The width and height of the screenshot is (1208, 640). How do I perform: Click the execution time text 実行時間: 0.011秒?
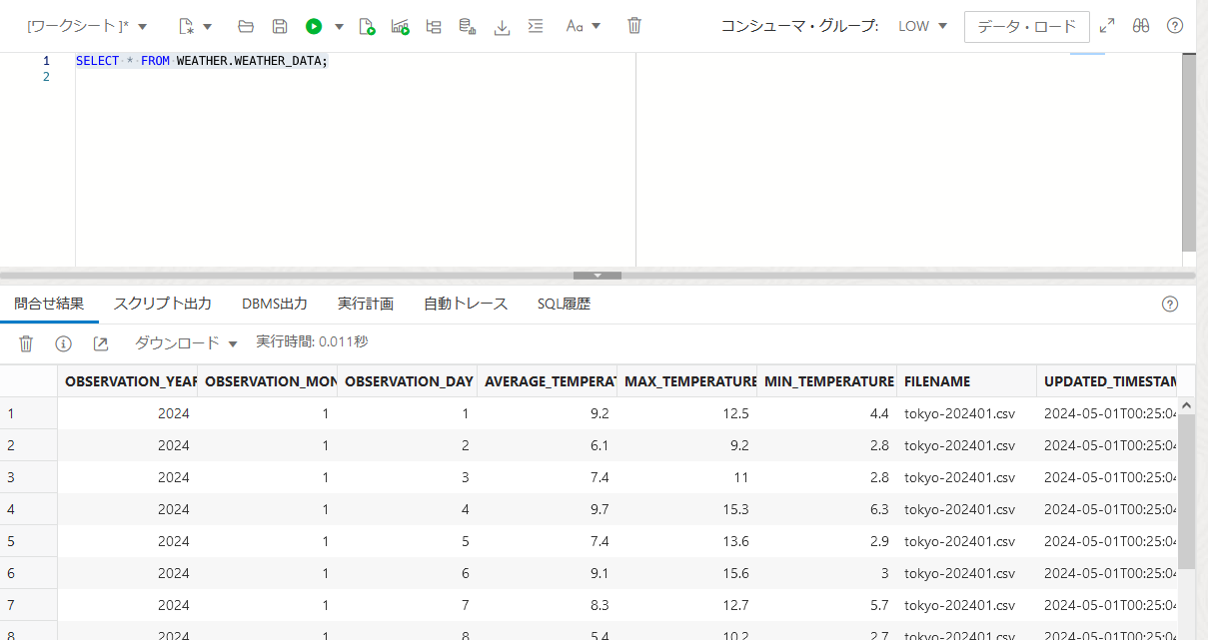coord(312,342)
